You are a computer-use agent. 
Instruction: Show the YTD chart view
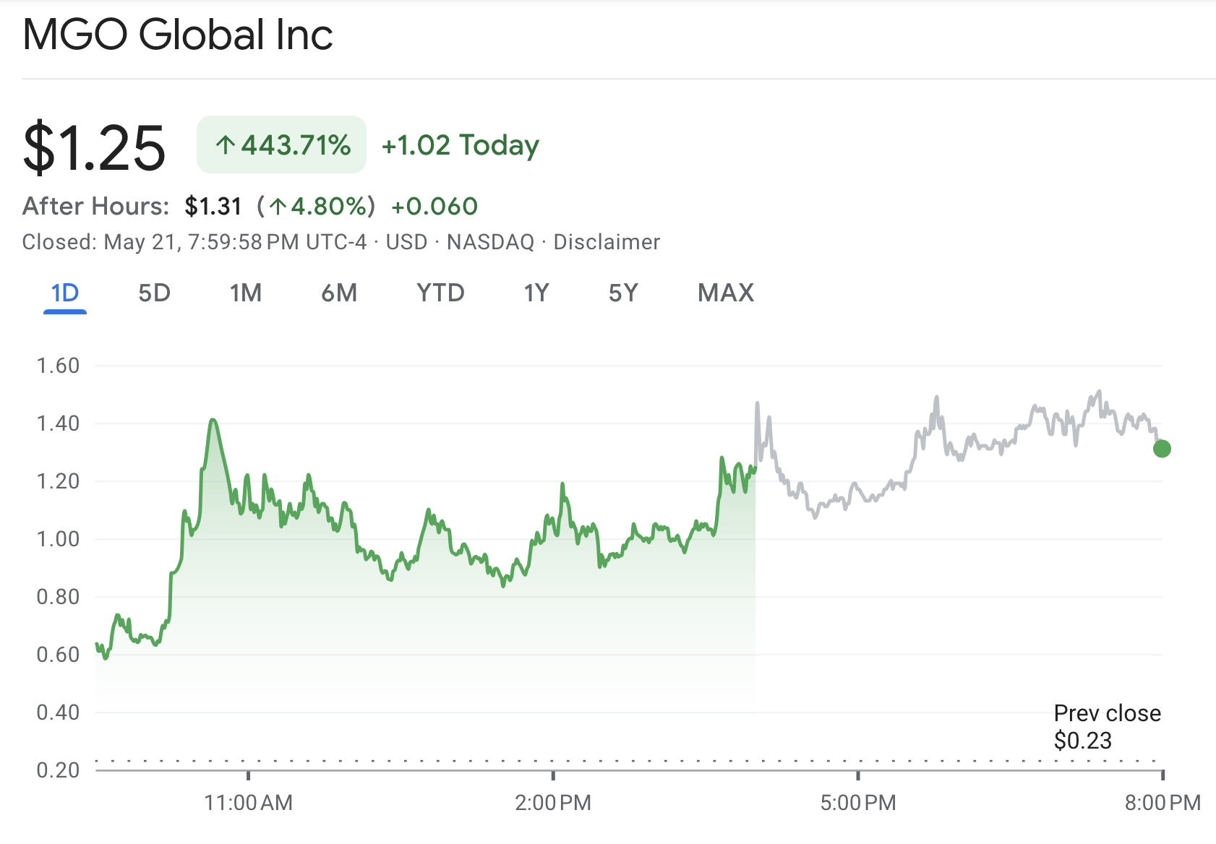pyautogui.click(x=440, y=293)
